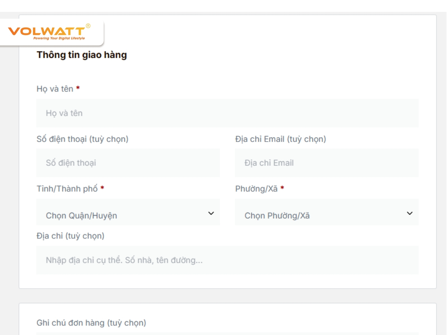Click the 'Thông tin giao hàng' heading
This screenshot has width=447, height=335.
click(x=82, y=55)
